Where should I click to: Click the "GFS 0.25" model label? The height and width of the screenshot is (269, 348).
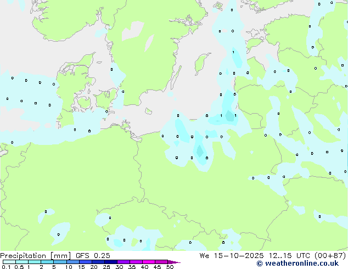click(93, 256)
